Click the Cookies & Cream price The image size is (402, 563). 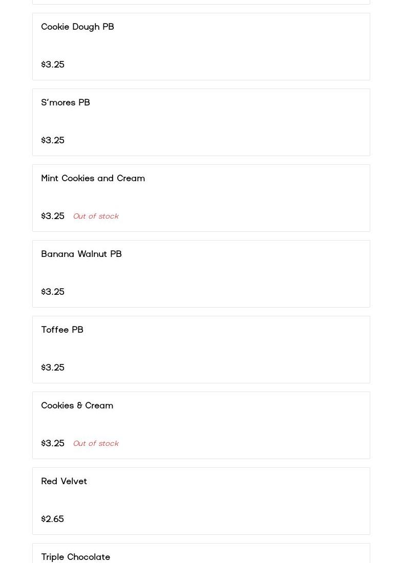pos(53,443)
